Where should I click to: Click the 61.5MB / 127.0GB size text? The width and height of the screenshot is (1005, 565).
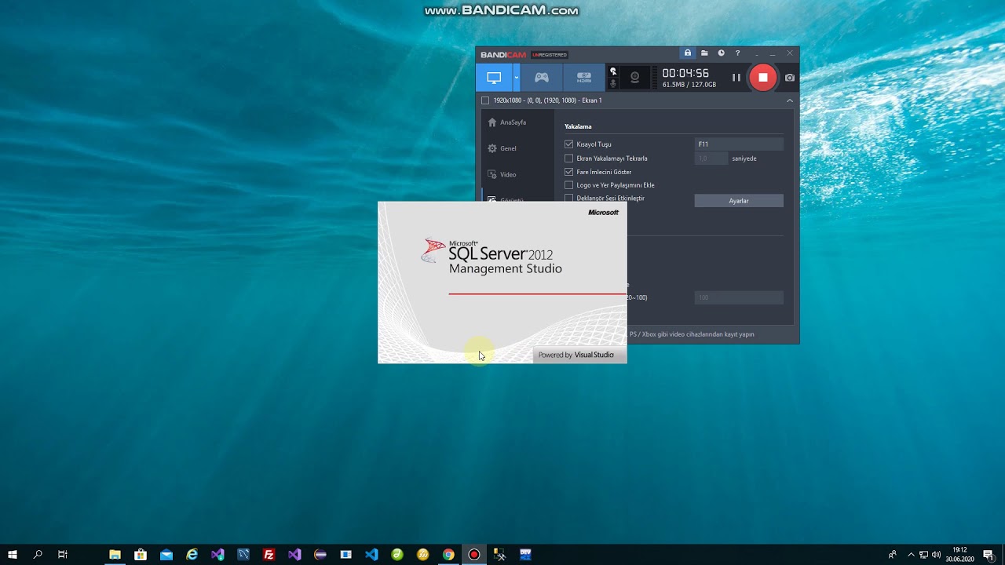coord(689,85)
